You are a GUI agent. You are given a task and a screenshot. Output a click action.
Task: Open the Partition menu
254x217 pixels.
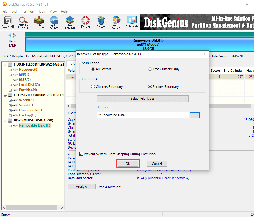point(28,12)
